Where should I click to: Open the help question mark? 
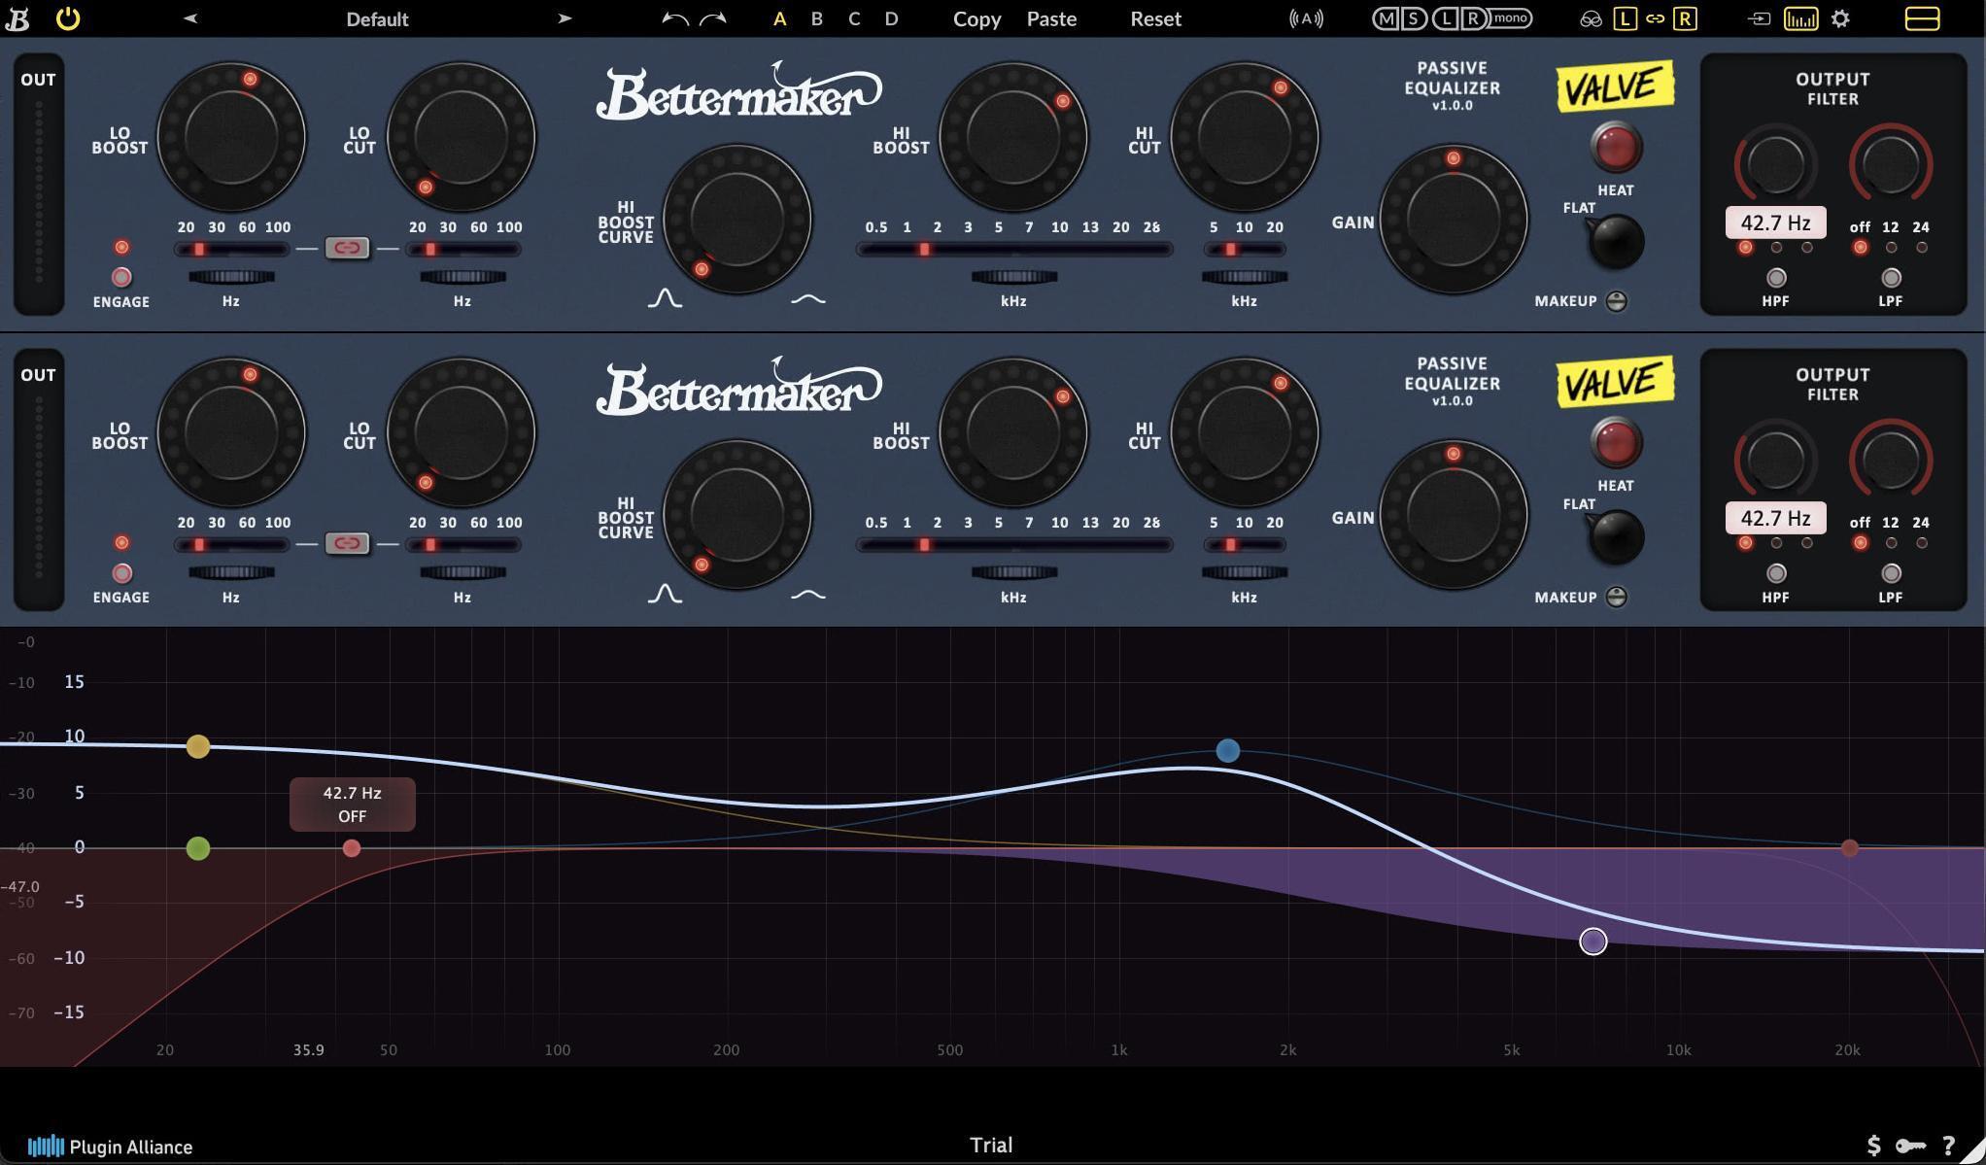tap(1948, 1146)
